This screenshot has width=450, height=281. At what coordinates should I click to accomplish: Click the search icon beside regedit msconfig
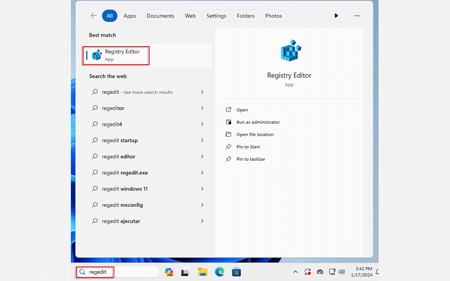click(94, 205)
